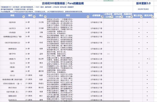Select the poet cell 孟郊
The image size is (157, 102).
click(41, 54)
